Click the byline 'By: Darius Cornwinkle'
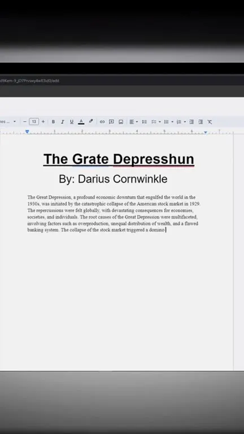 (x=113, y=179)
